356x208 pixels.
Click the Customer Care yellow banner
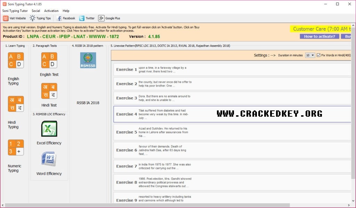321,29
